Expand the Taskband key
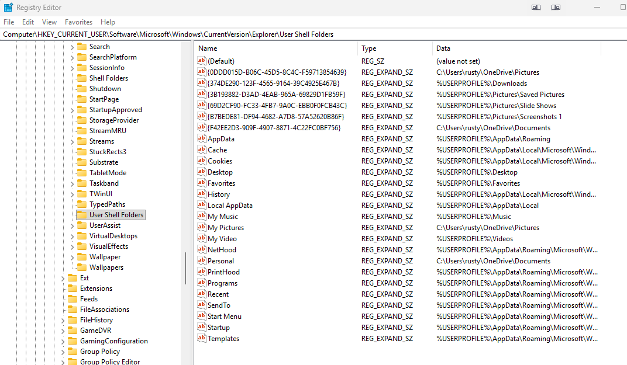 [x=72, y=184]
